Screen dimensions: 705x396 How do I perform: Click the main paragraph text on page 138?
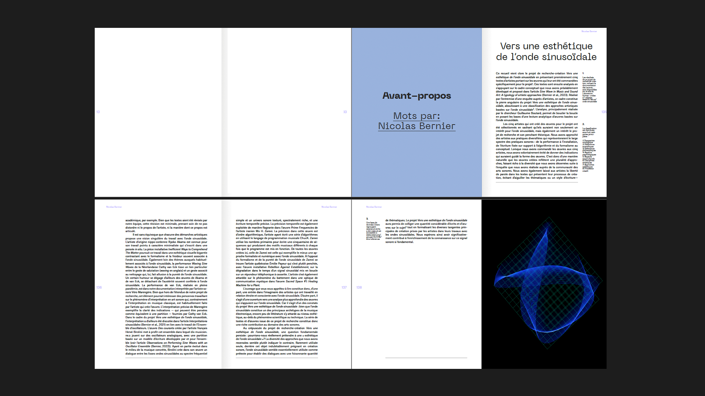click(x=426, y=231)
